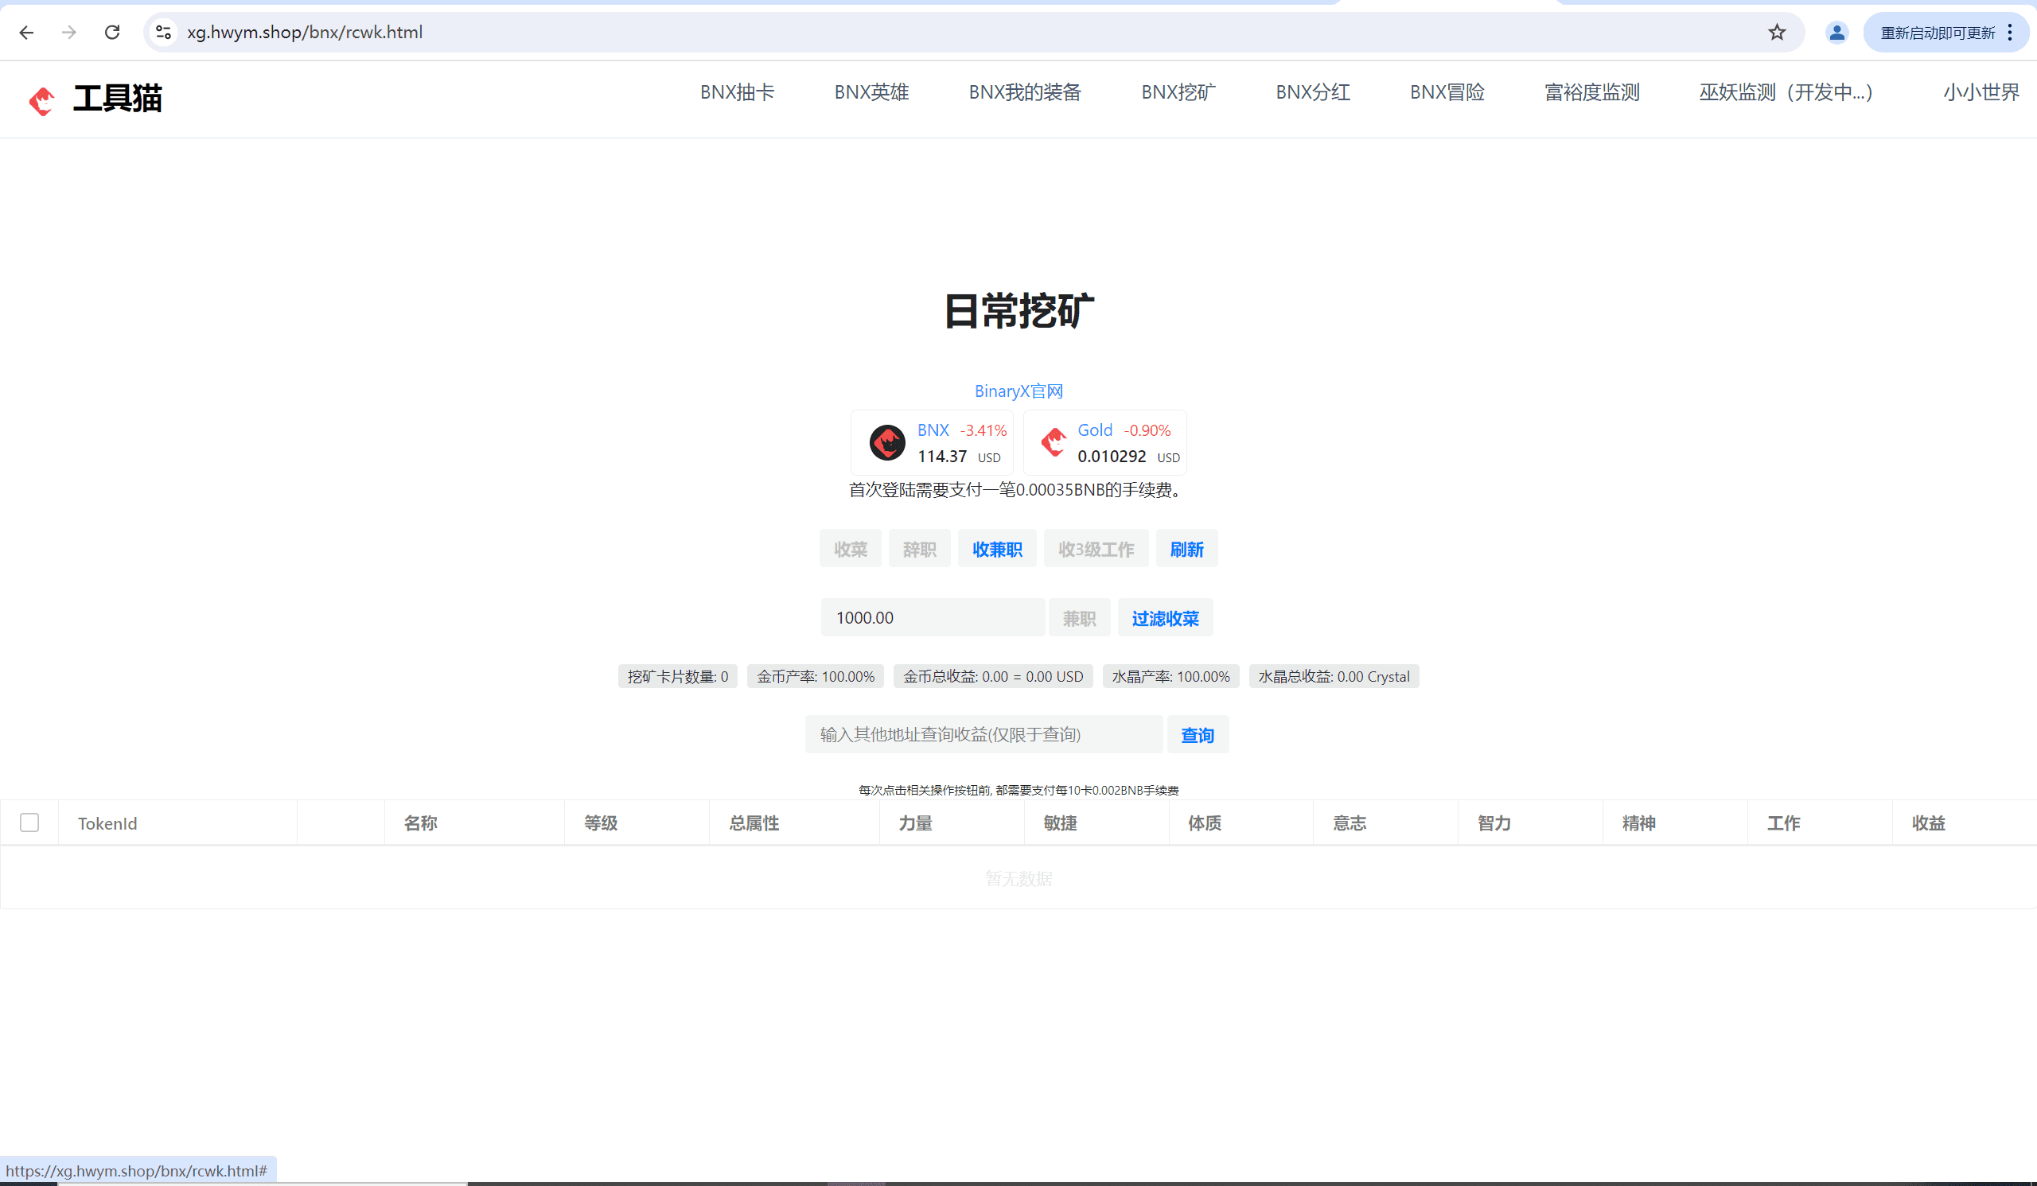Open the Chrome profile avatar icon
2037x1186 pixels.
coord(1836,33)
